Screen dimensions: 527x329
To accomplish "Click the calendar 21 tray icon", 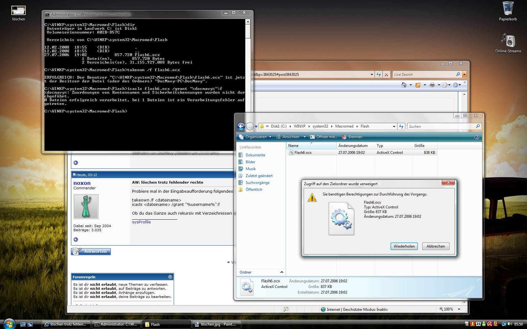I will tap(478, 324).
